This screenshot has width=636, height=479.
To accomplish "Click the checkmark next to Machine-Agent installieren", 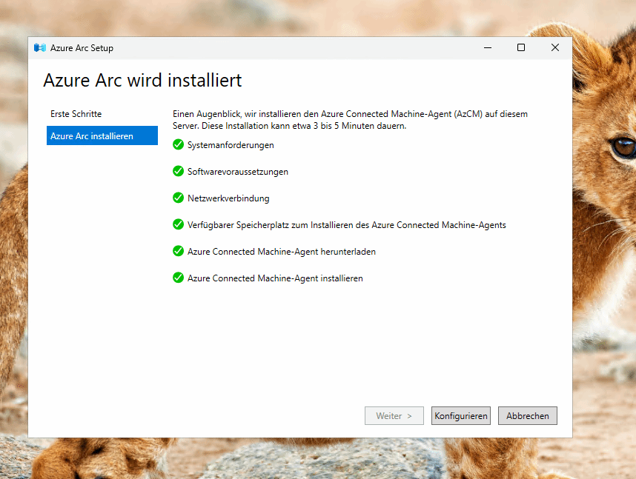I will pos(178,278).
